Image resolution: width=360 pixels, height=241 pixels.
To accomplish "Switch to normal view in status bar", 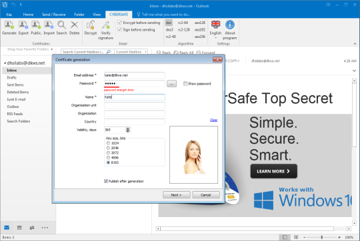I will coord(285,237).
